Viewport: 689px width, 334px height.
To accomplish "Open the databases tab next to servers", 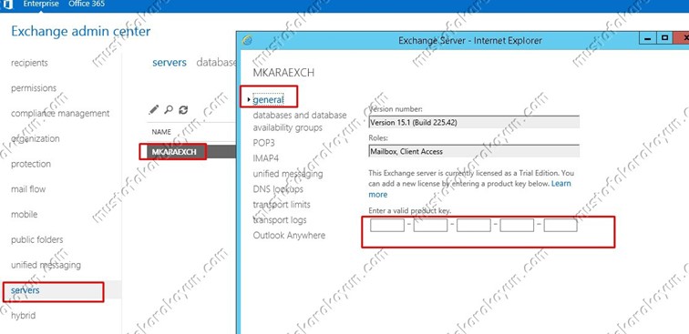I will (216, 62).
